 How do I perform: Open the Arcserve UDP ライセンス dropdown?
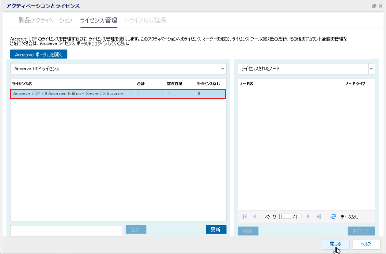click(x=223, y=69)
